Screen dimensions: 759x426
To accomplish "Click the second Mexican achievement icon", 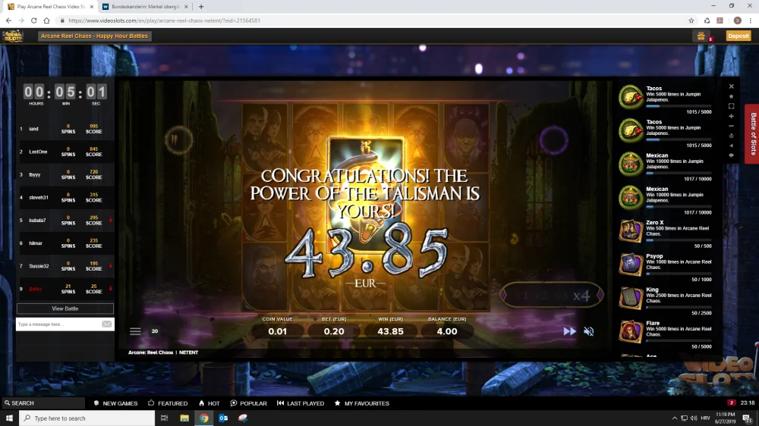I will tap(631, 197).
